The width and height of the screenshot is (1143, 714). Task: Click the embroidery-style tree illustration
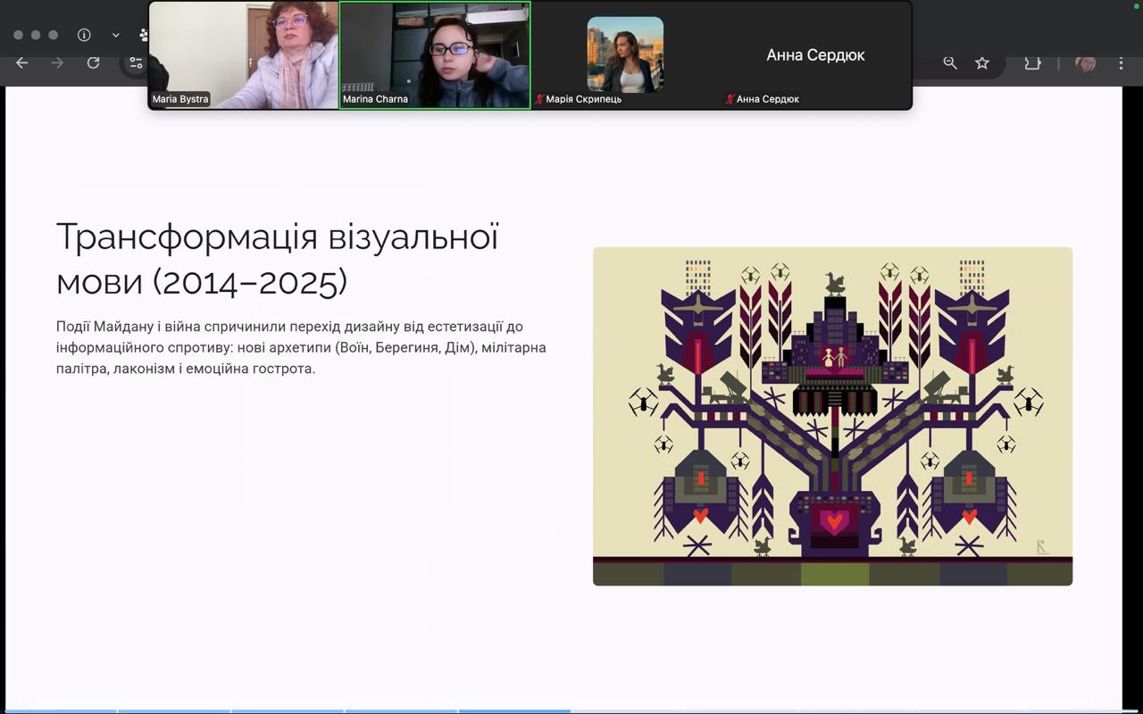pos(832,416)
